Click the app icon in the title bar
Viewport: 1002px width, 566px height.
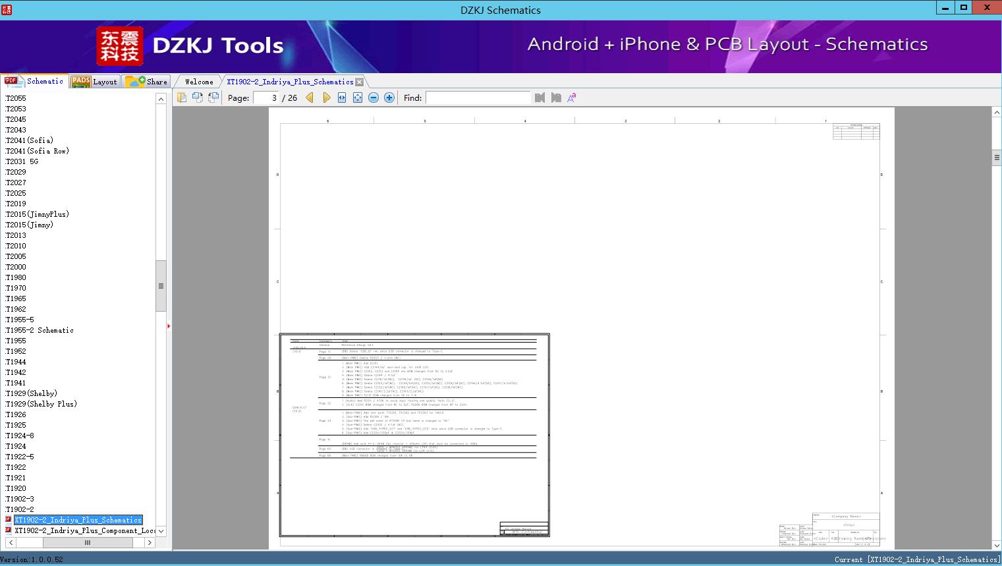point(7,9)
